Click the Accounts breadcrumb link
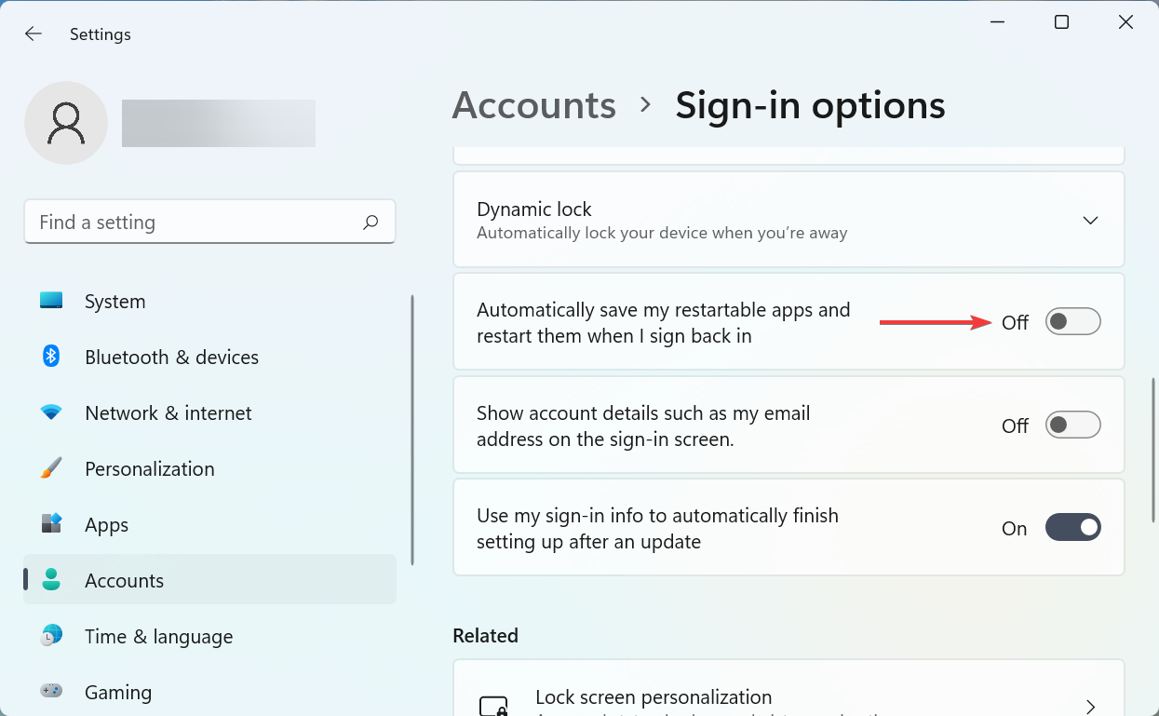This screenshot has height=716, width=1159. point(533,105)
